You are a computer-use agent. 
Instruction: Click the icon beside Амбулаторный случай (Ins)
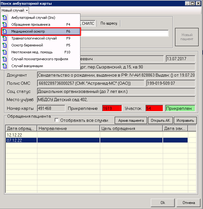point(5,18)
